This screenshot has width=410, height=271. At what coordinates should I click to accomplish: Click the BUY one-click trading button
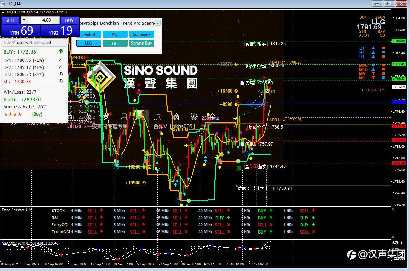69,20
